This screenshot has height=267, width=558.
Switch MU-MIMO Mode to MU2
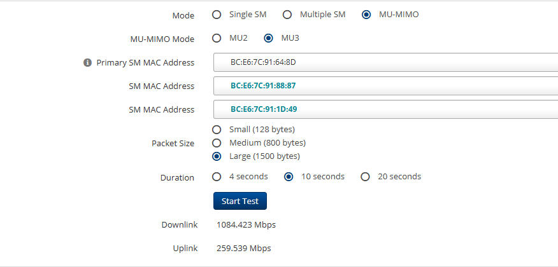(x=217, y=38)
